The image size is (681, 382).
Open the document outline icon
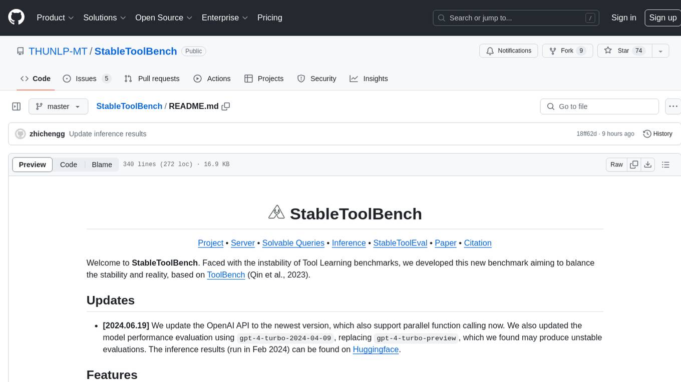[x=665, y=164]
